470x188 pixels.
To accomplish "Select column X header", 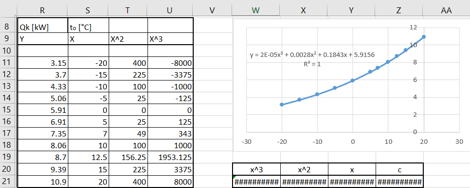I will tap(303, 10).
